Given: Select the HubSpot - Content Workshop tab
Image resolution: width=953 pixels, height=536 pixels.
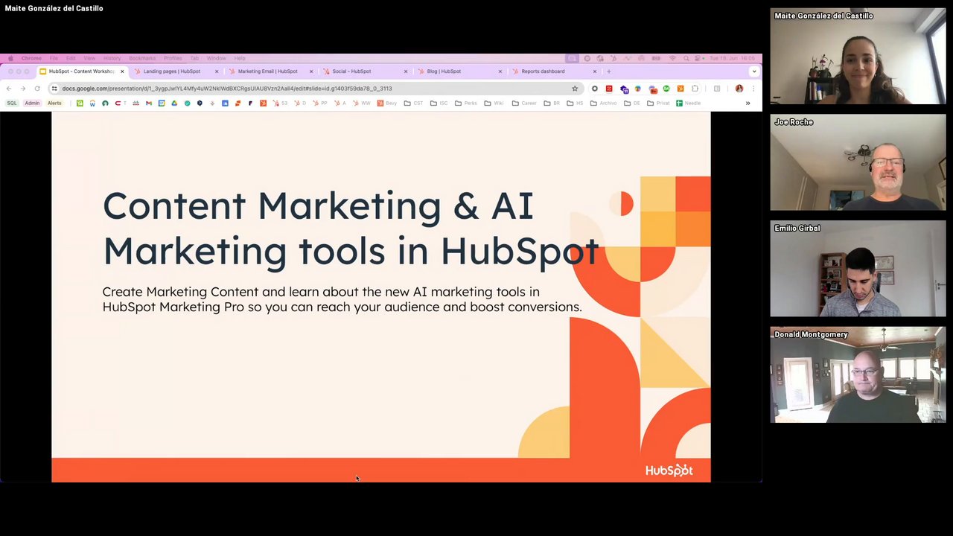Looking at the screenshot, I should (x=82, y=71).
